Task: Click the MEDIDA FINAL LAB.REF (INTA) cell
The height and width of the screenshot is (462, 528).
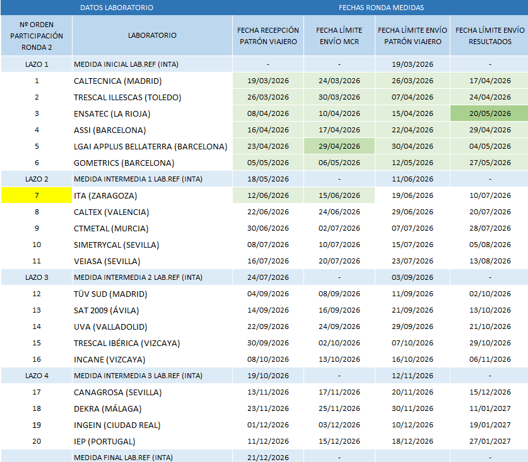Action: [x=152, y=458]
